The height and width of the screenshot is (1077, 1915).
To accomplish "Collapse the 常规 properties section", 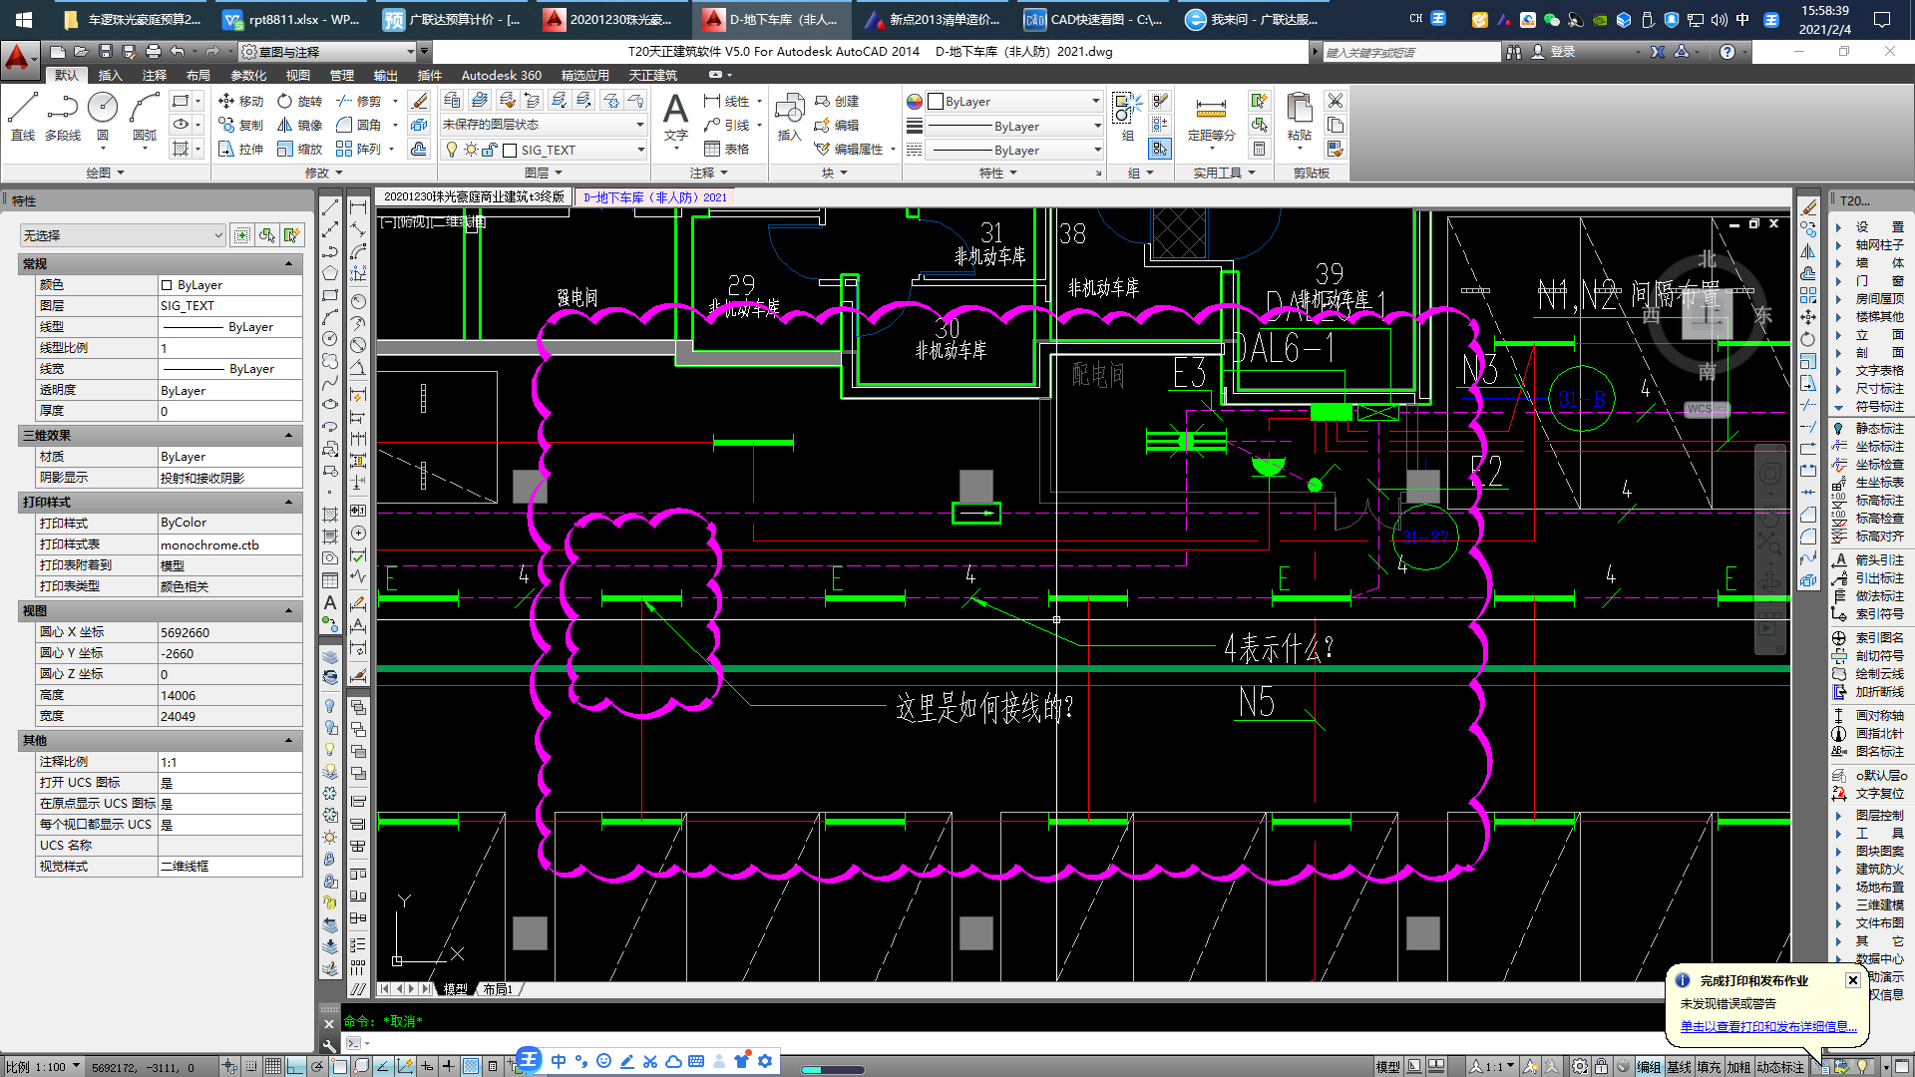I will tap(289, 263).
